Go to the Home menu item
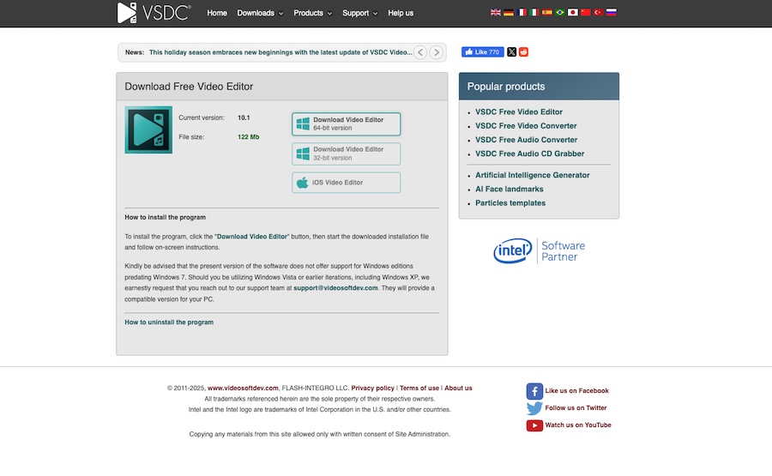 [x=217, y=13]
